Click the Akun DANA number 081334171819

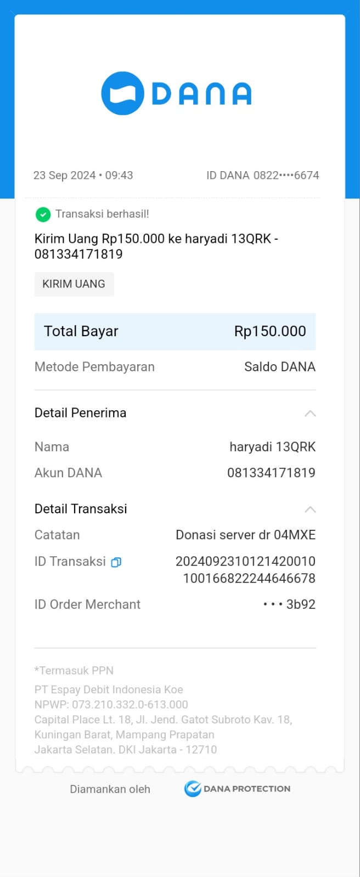click(271, 473)
